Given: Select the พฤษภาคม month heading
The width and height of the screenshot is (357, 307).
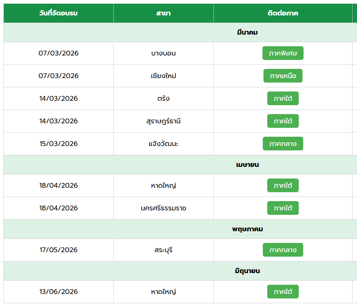Looking at the screenshot, I should (247, 229).
